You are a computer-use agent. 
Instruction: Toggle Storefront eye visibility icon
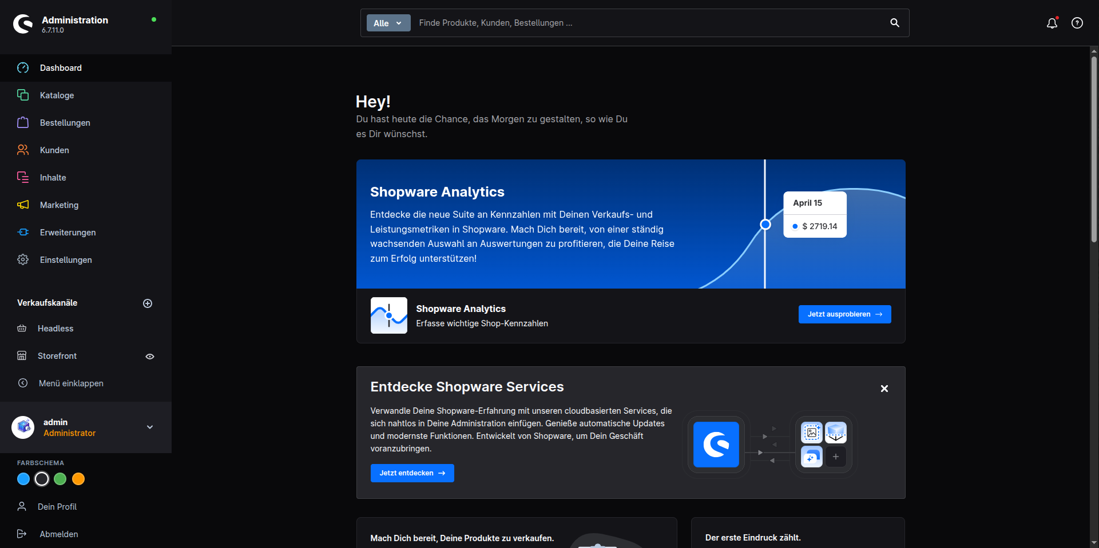pyautogui.click(x=150, y=357)
